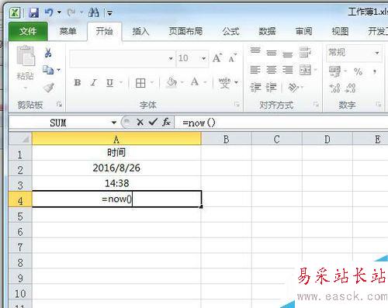388x308 pixels.
Task: Click the Align Right icon
Action: coord(287,70)
